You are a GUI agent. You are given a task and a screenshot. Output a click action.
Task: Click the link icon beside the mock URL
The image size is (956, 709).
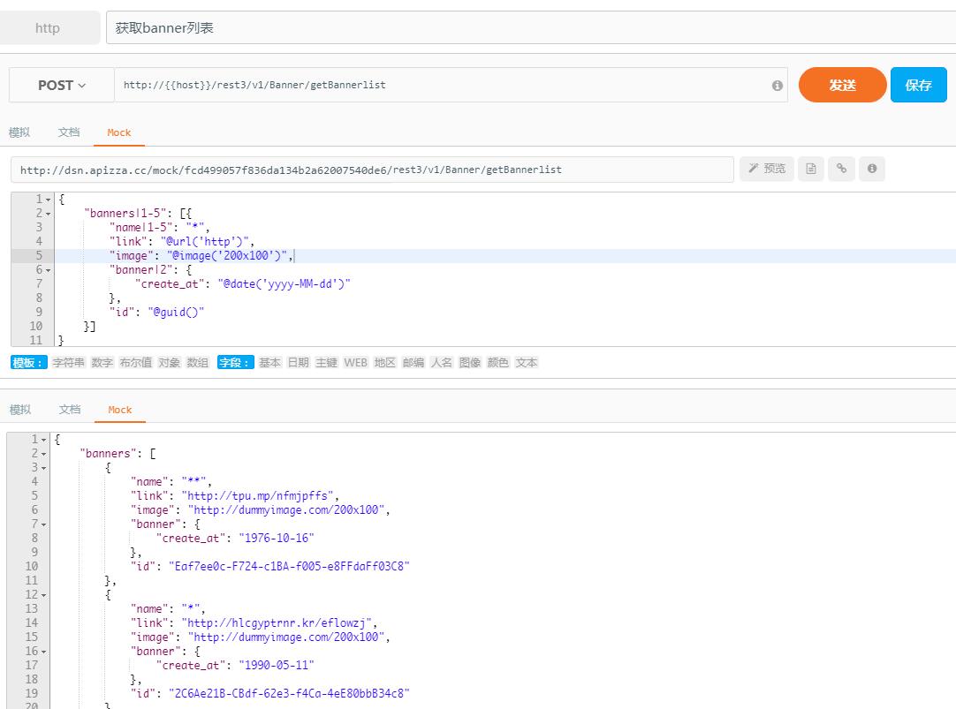pos(841,169)
